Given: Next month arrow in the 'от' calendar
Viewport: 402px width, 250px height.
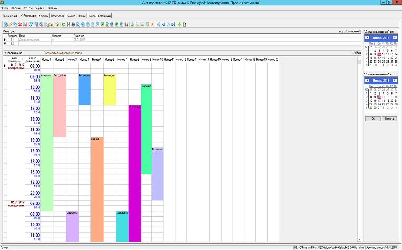Looking at the screenshot, I should click(x=394, y=37).
